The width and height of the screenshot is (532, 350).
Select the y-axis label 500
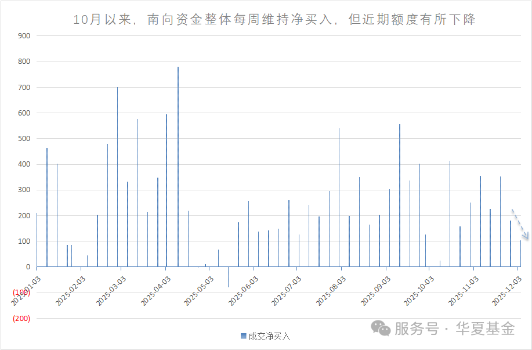point(24,139)
